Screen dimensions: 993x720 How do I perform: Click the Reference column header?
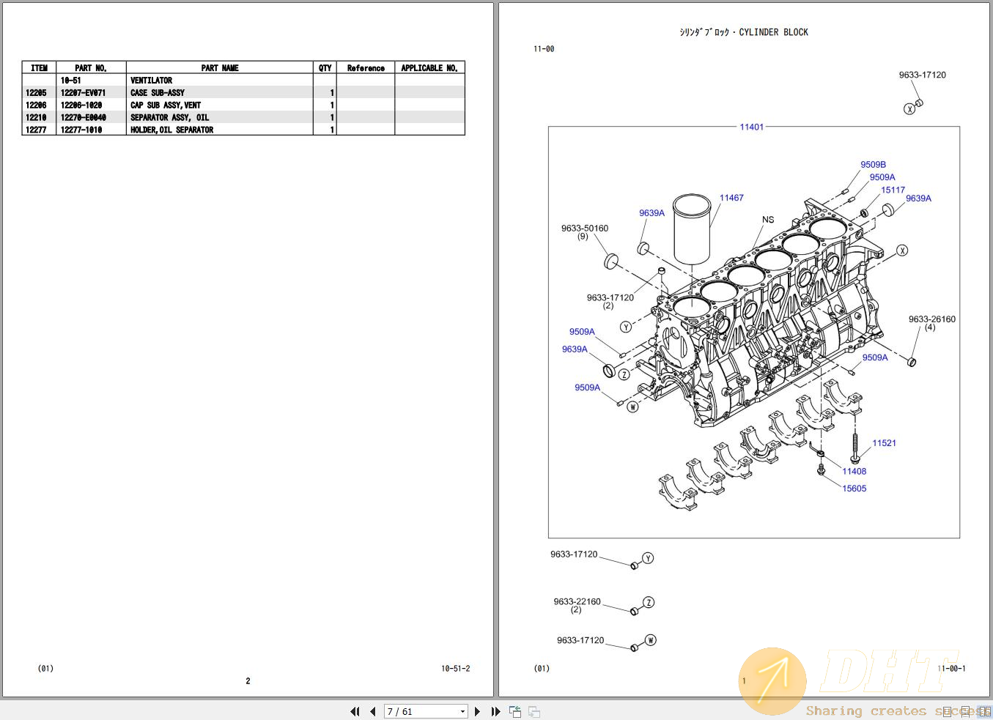point(366,68)
